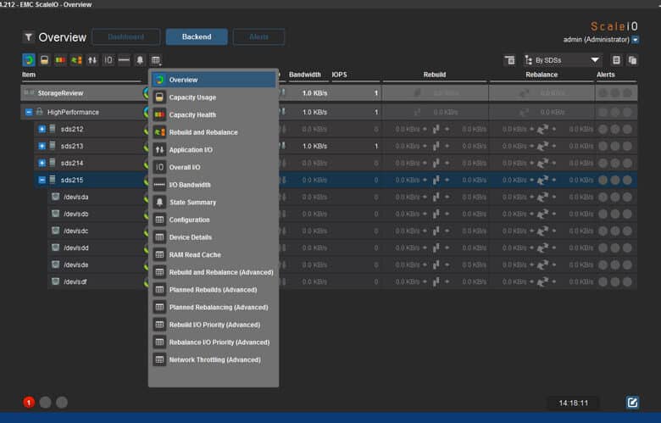Screen dimensions: 661x423
Task: Expand the sds214 node
Action: click(42, 163)
